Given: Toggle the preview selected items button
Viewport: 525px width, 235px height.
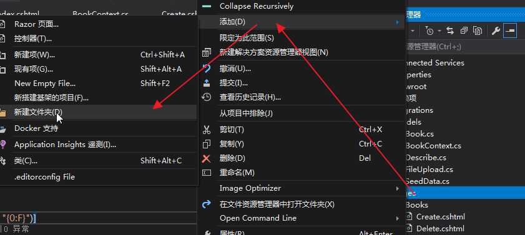Looking at the screenshot, I should pos(510,31).
